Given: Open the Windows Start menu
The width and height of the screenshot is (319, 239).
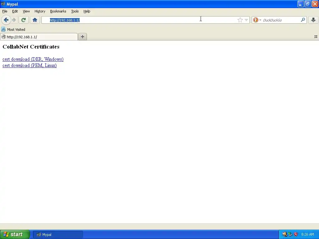Looking at the screenshot, I should pyautogui.click(x=15, y=234).
